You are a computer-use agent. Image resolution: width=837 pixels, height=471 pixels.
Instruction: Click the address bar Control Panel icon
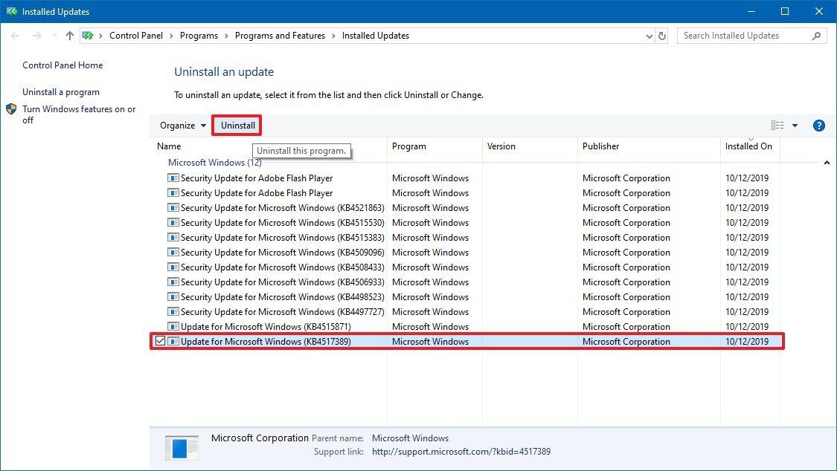coord(88,36)
